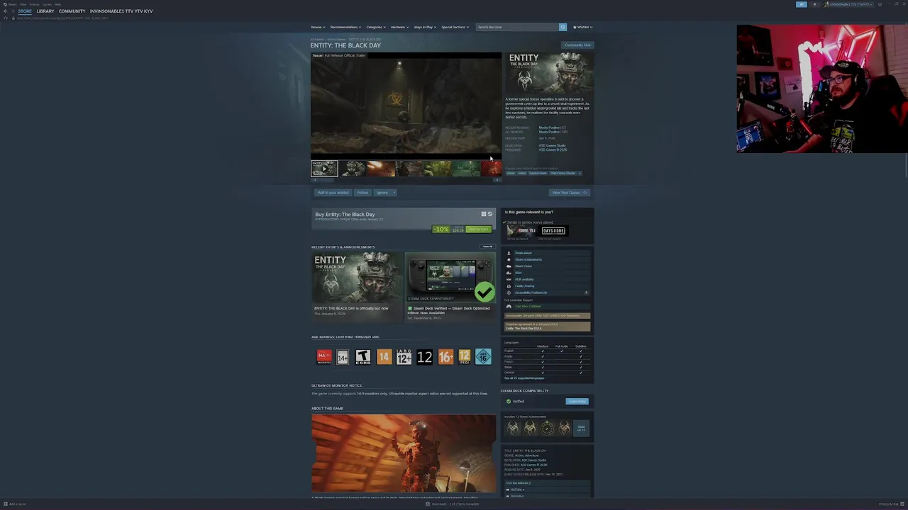Click the Accessibility Features icon
908x510 pixels.
tap(509, 293)
